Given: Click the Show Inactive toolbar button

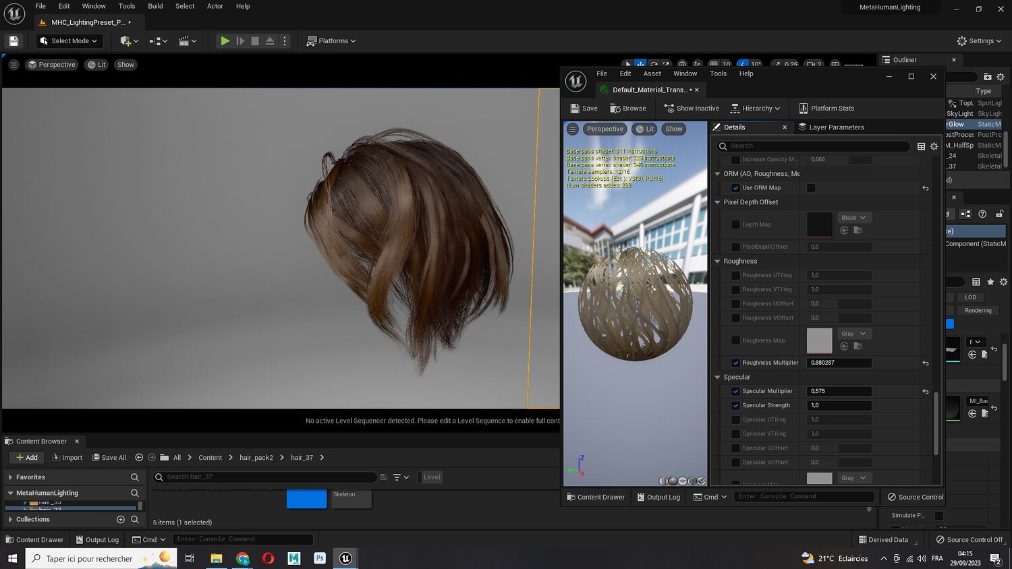Looking at the screenshot, I should click(x=692, y=109).
